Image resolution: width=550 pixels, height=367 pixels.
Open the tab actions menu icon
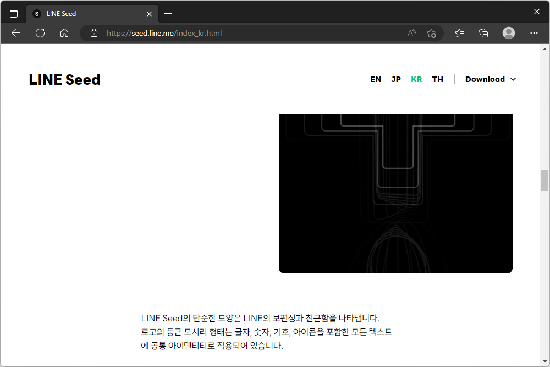coord(14,14)
